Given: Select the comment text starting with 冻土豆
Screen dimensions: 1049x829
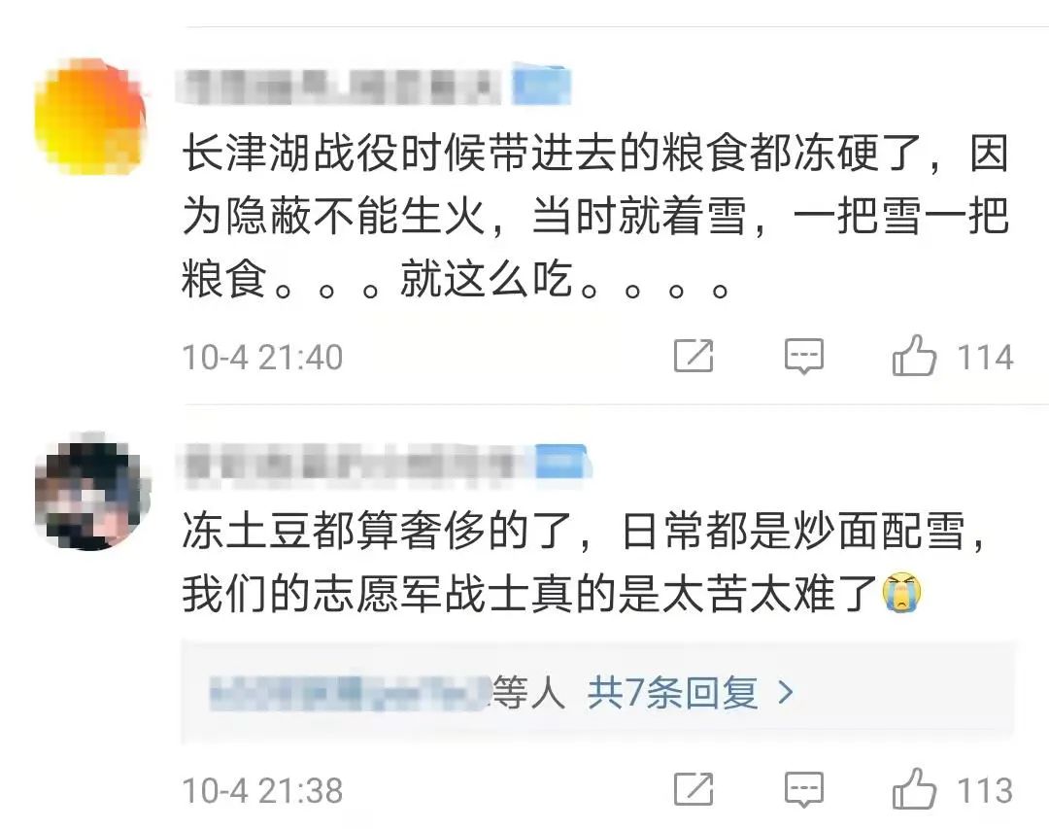Looking at the screenshot, I should pyautogui.click(x=585, y=562).
